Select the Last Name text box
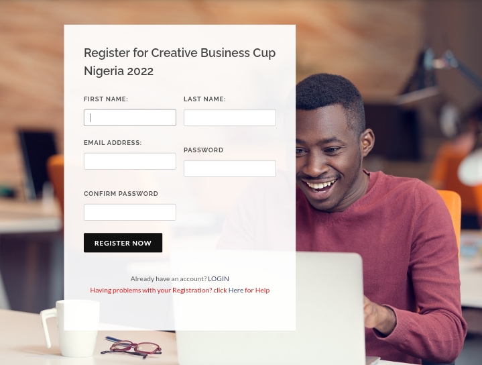The image size is (482, 365). (x=230, y=117)
